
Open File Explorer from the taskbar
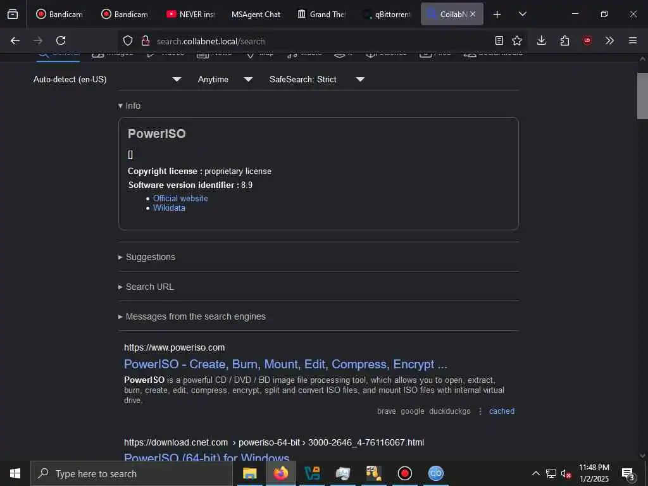point(249,473)
